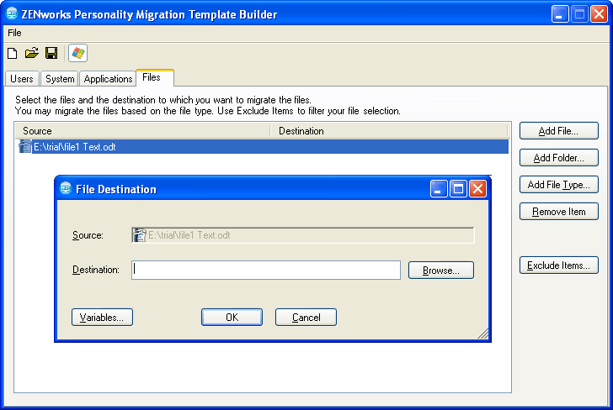Open the Variables... list
The height and width of the screenshot is (410, 613).
[x=102, y=317]
